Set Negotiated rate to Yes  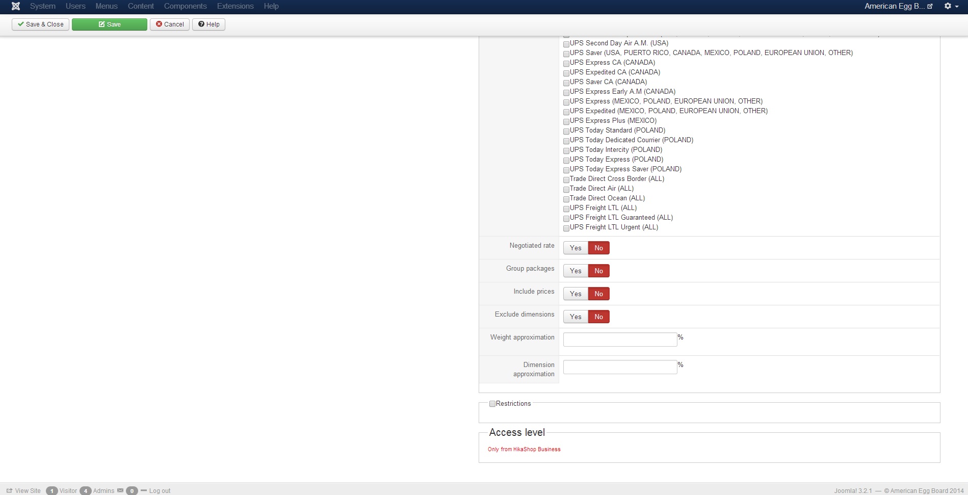(x=575, y=248)
